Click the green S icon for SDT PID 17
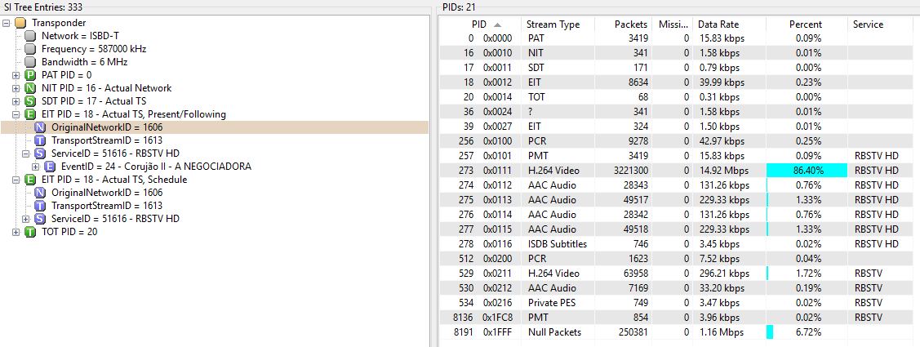This screenshot has height=347, width=920. tap(30, 101)
